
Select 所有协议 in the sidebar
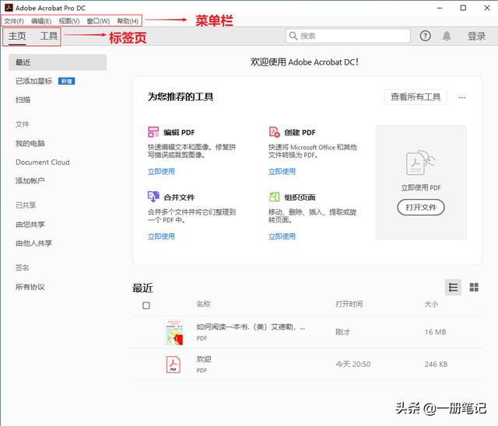coord(30,287)
